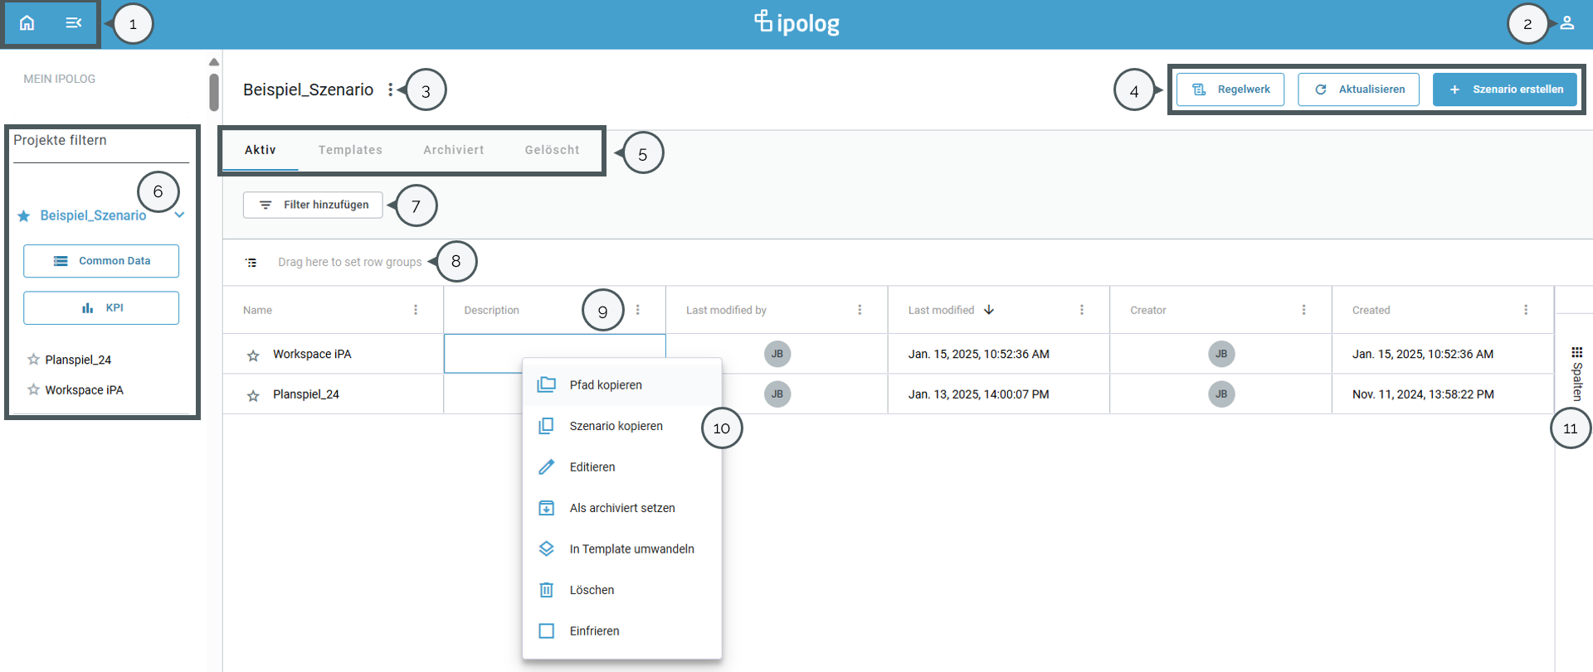Viewport: 1593px width, 672px height.
Task: Click the home icon in top bar
Action: pyautogui.click(x=27, y=22)
